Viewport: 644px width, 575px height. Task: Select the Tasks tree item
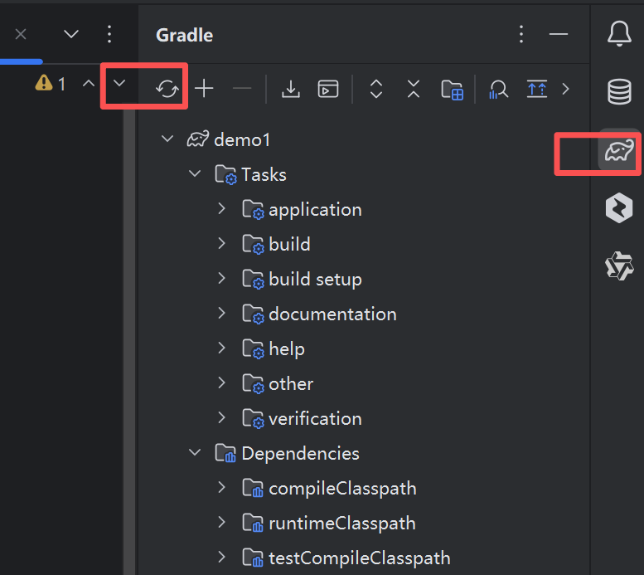264,175
